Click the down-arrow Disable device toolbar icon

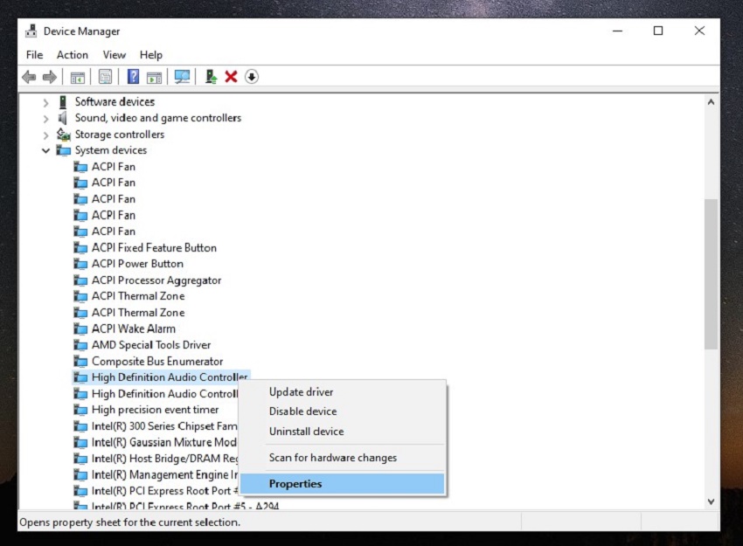click(x=252, y=77)
